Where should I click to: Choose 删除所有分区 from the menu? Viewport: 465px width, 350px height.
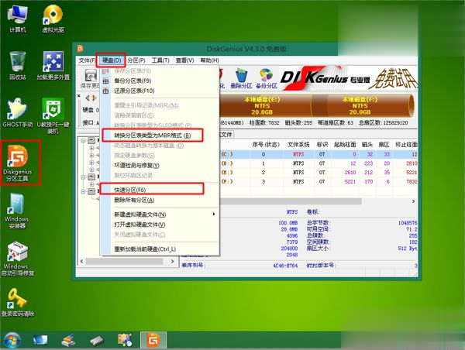coord(160,200)
